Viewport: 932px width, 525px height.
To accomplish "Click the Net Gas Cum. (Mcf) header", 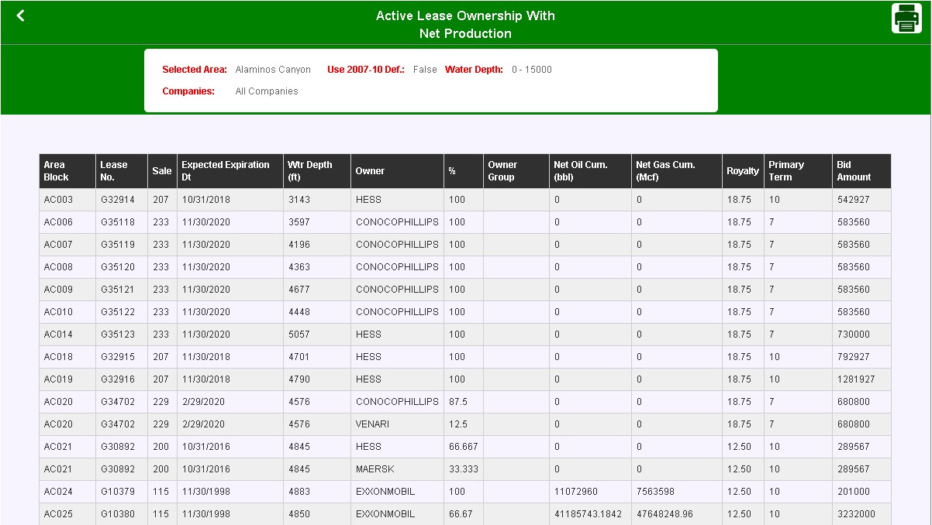I will coord(676,171).
